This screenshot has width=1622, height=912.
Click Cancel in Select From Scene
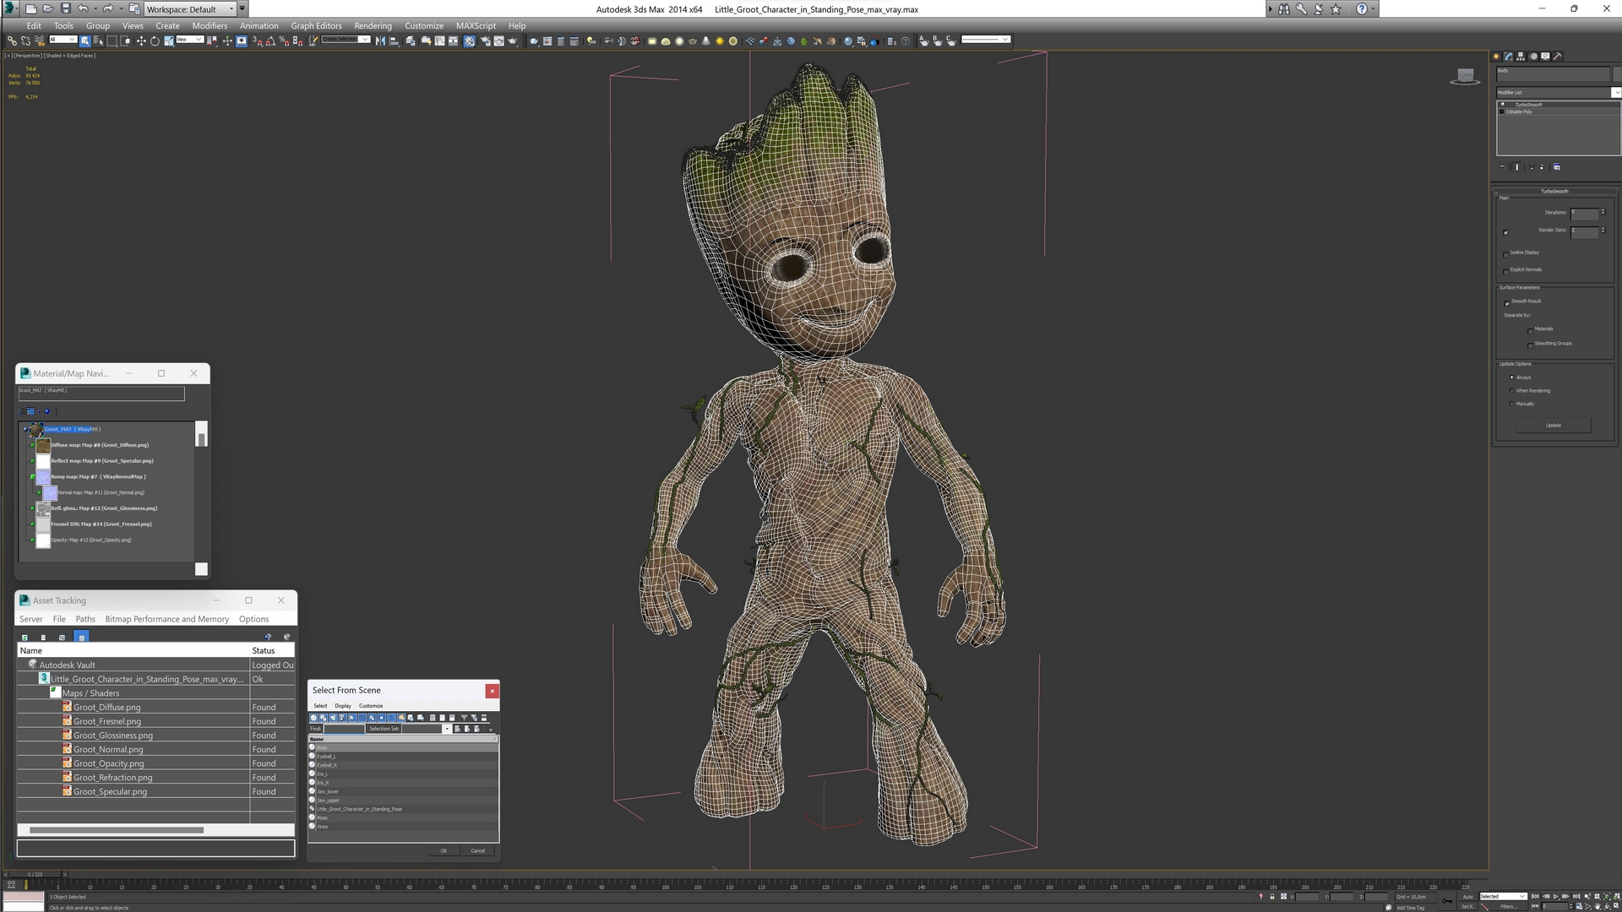click(x=477, y=850)
